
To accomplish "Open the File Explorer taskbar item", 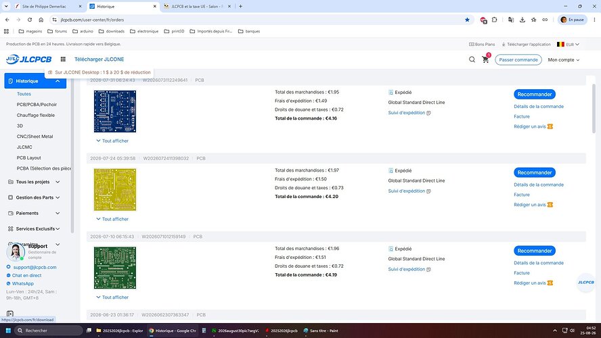I will pyautogui.click(x=120, y=331).
